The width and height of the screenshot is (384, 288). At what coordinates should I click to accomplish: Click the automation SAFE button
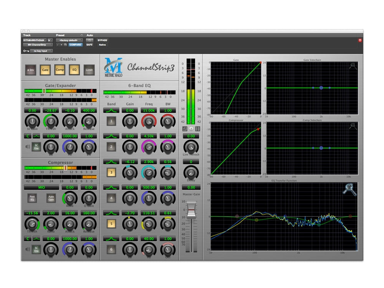pyautogui.click(x=89, y=45)
